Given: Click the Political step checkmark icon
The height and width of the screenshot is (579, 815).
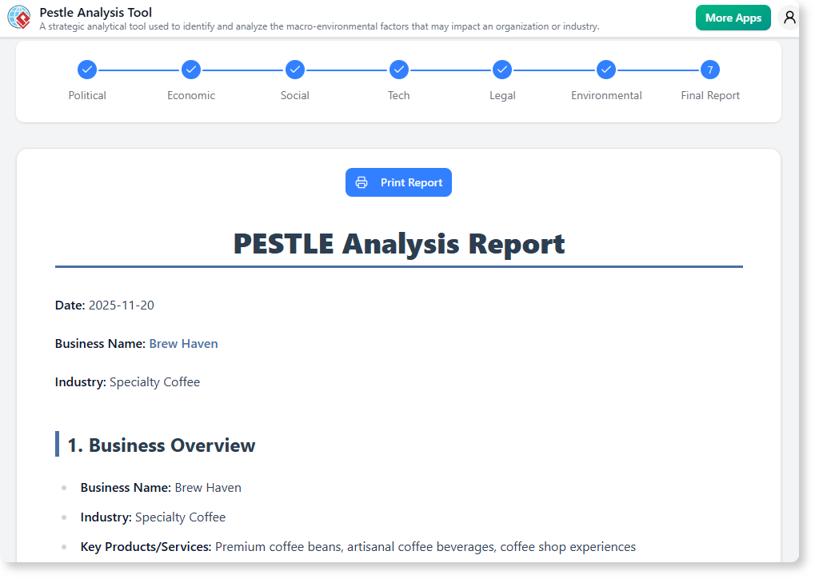Looking at the screenshot, I should (86, 70).
